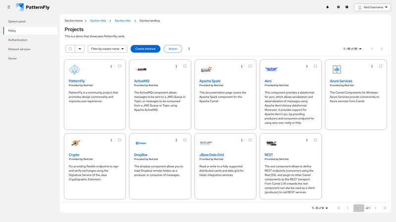
Task: Click the Azure Services cloud logo
Action: click(337, 70)
